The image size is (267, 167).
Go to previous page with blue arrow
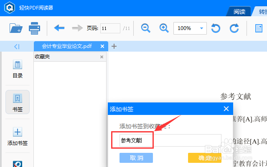[59, 28]
